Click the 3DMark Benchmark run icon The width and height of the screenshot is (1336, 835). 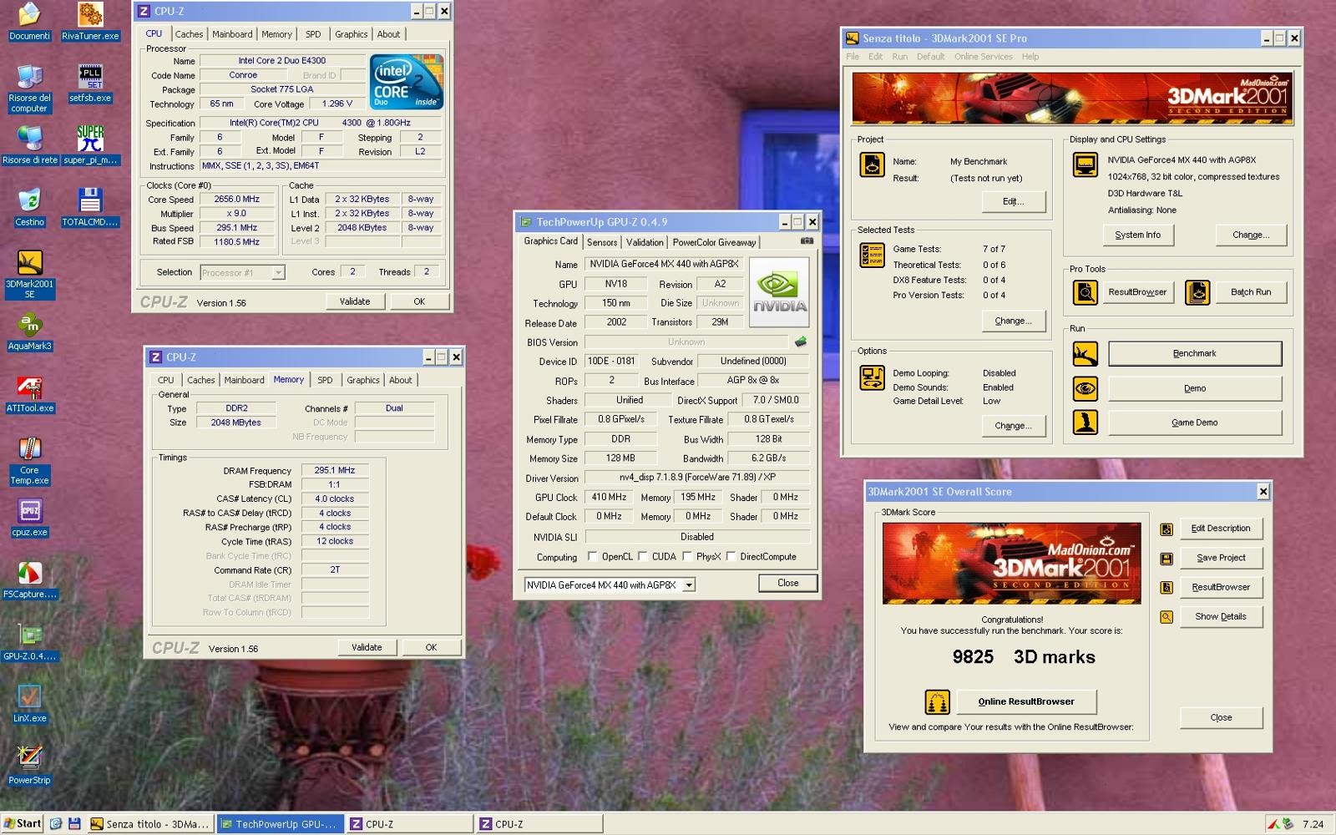[1085, 354]
